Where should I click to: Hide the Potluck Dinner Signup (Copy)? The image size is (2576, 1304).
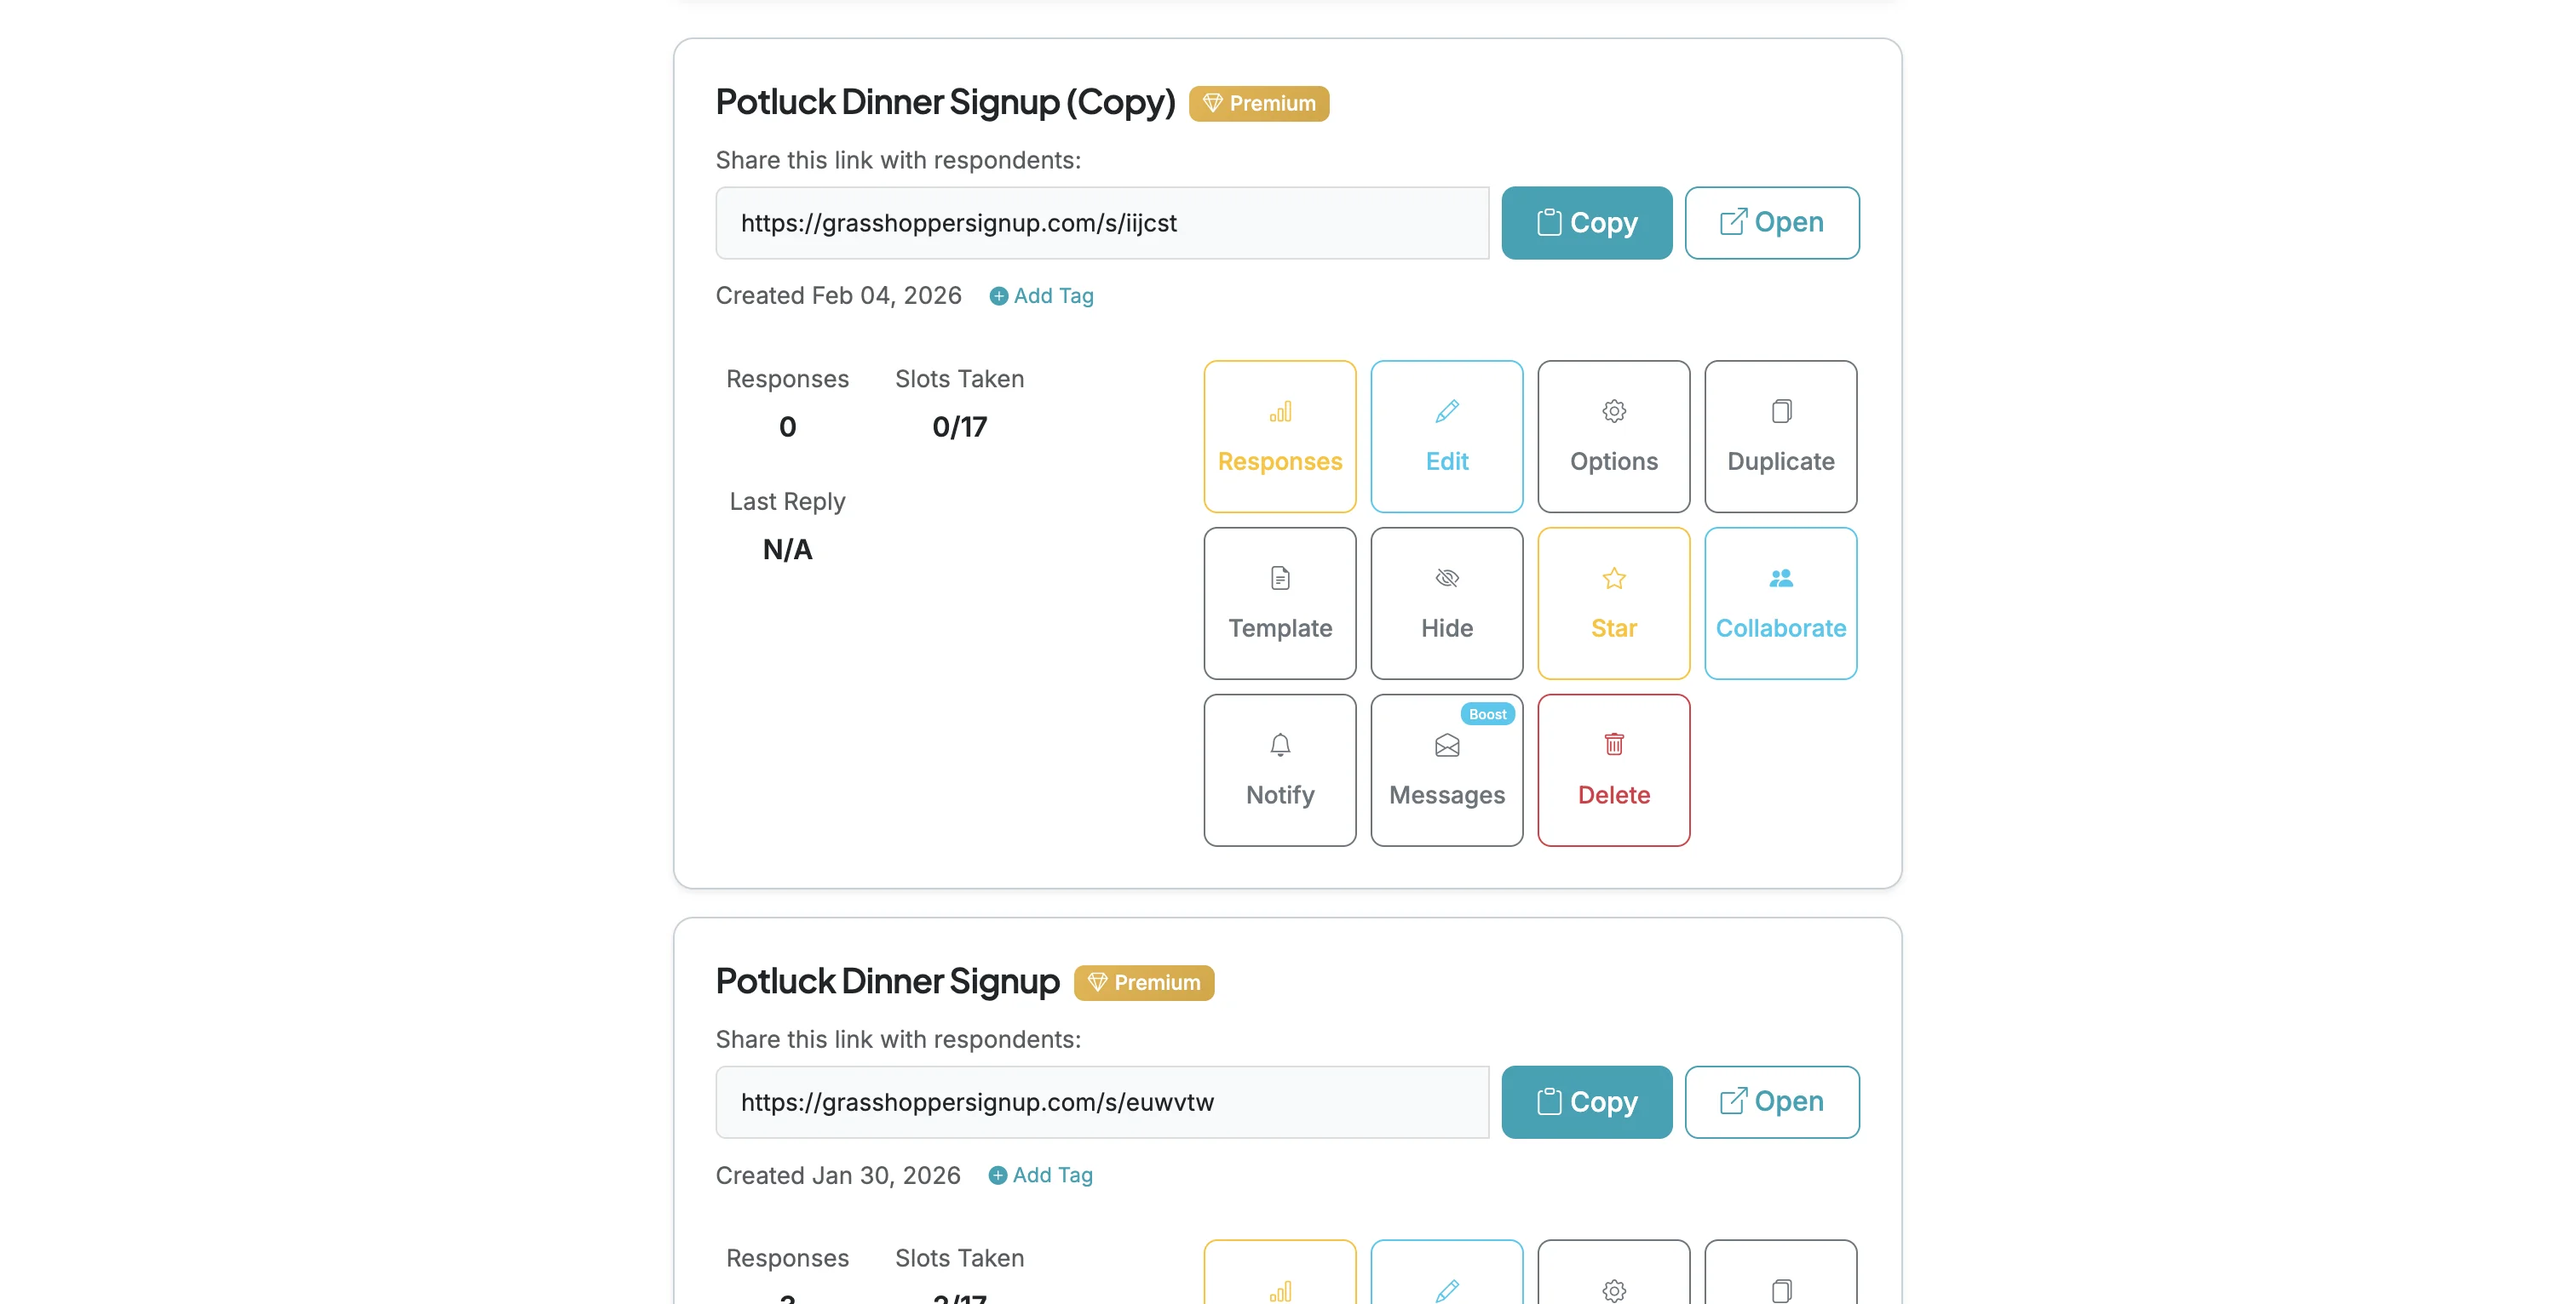point(1447,603)
